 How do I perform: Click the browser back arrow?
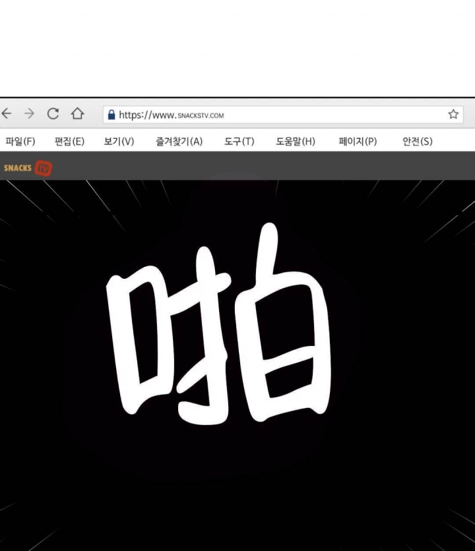tap(7, 114)
